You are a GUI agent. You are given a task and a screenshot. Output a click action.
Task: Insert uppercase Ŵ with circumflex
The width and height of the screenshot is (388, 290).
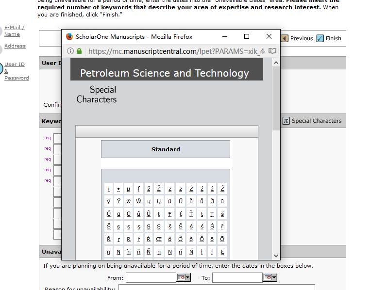point(138,201)
